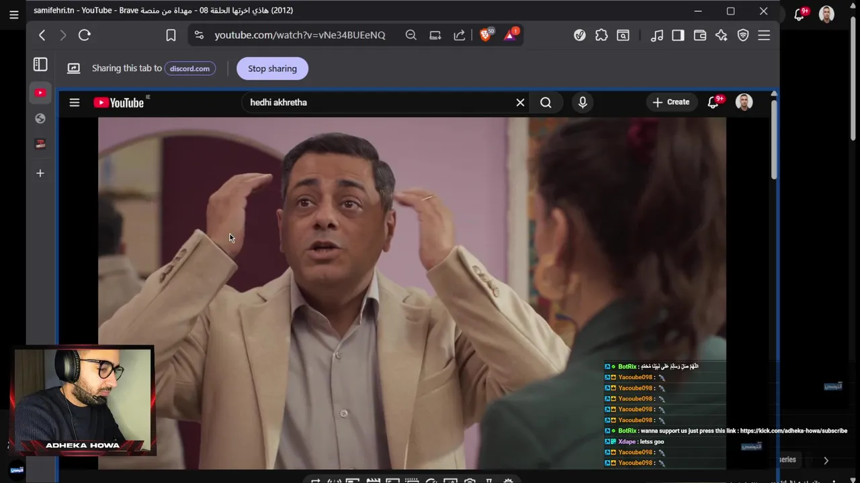860x483 pixels.
Task: Clear the YouTube search text with X
Action: click(x=520, y=103)
